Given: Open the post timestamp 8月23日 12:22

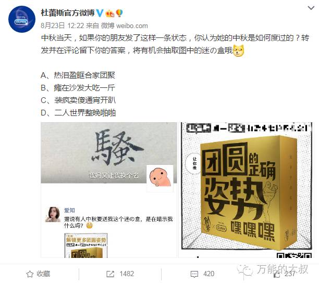Looking at the screenshot, I should coord(62,25).
